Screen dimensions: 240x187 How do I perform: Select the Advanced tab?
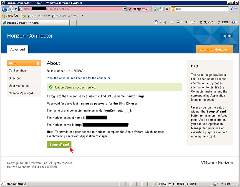coord(18,49)
